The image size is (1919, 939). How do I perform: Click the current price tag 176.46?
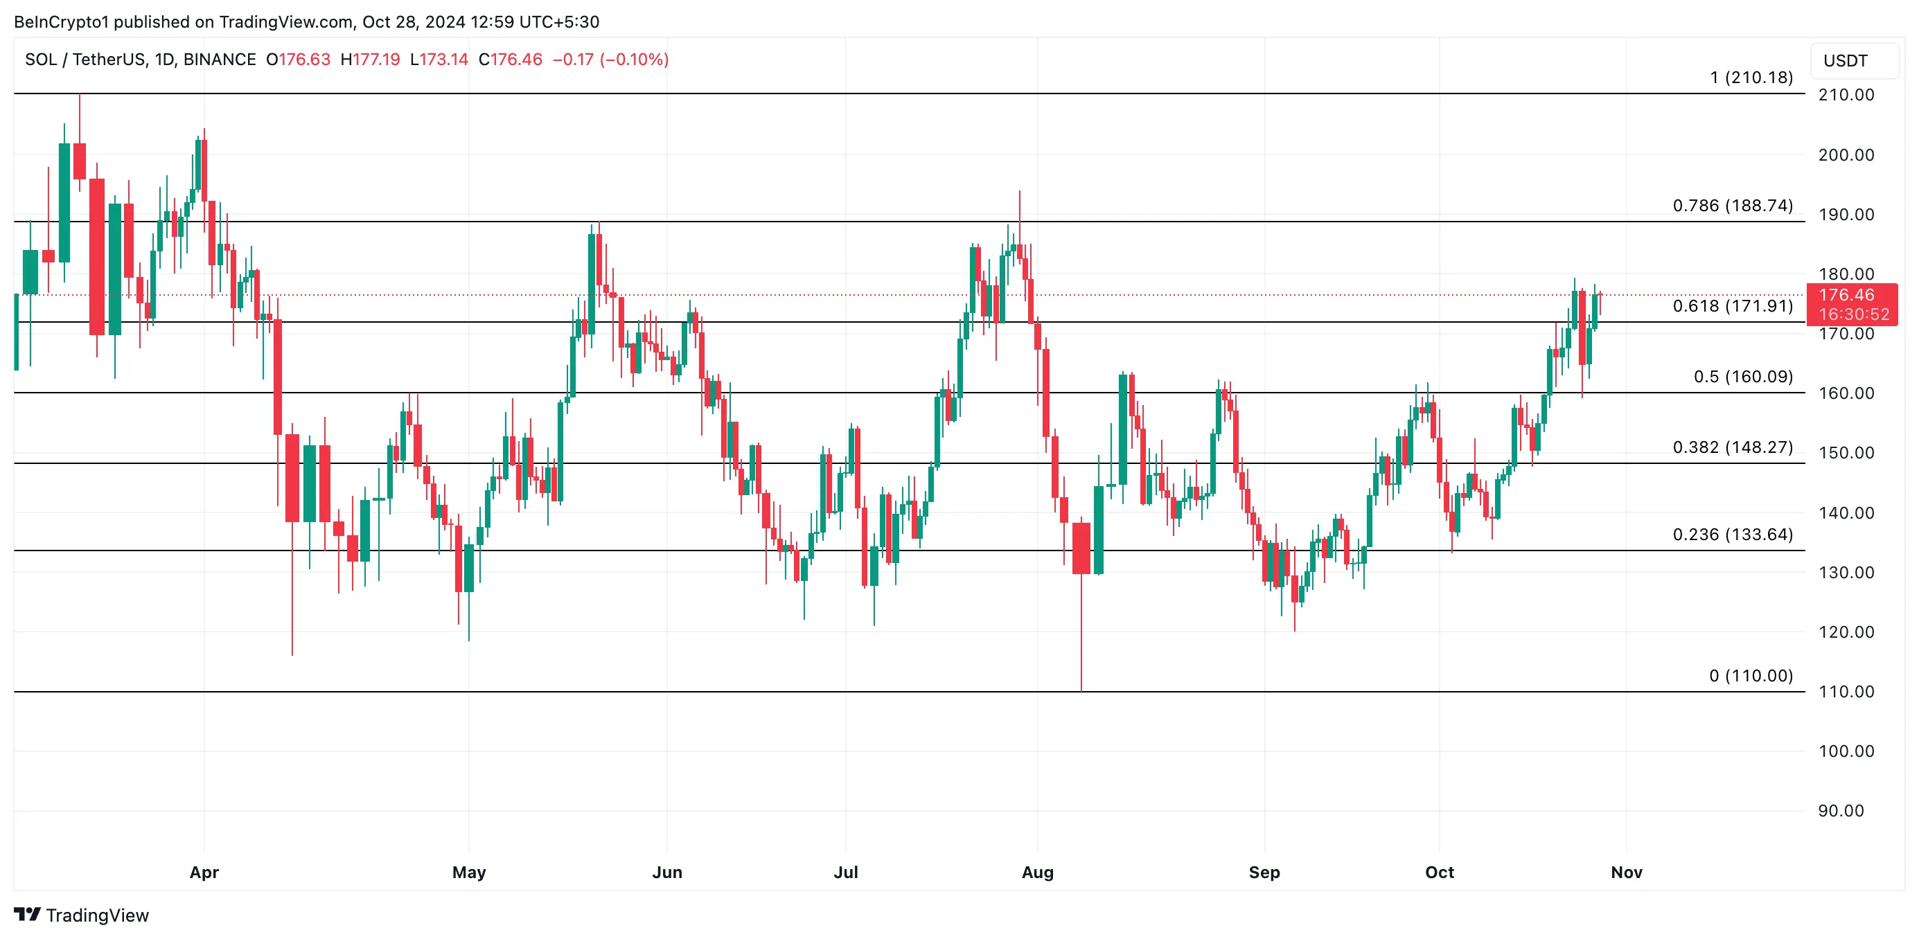1847,296
